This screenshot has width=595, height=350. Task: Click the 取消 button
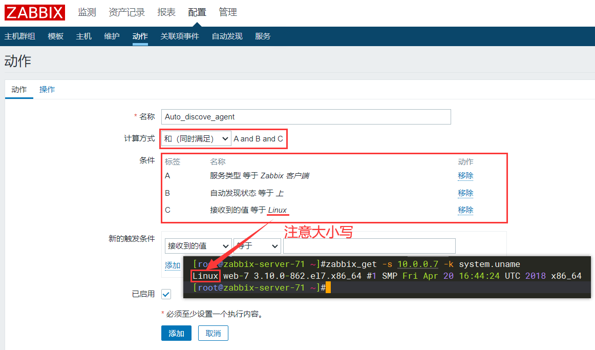click(213, 333)
